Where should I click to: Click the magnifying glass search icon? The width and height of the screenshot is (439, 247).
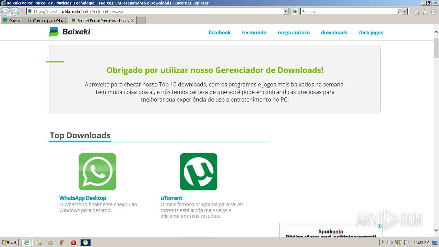399,11
